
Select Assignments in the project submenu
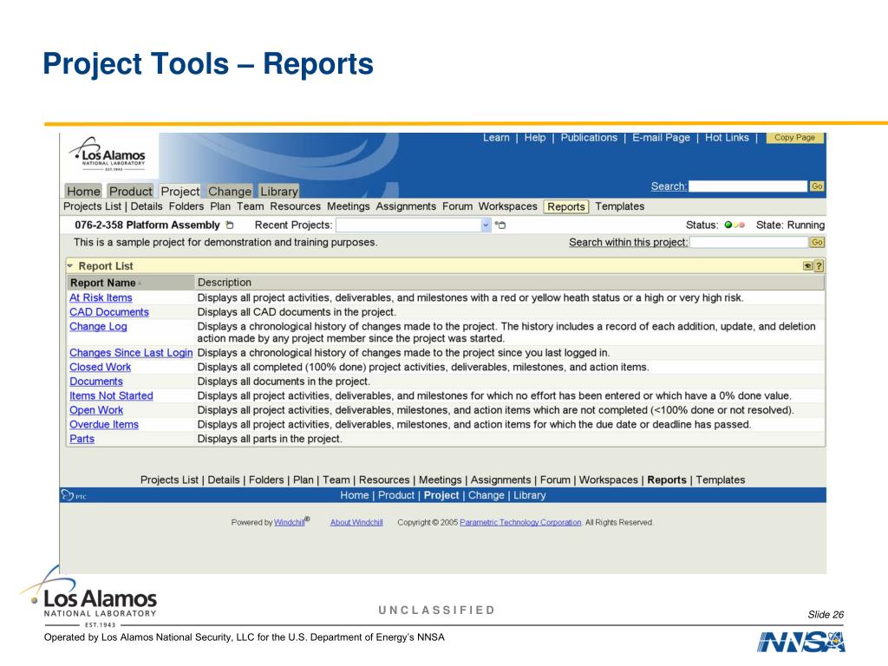(x=406, y=206)
